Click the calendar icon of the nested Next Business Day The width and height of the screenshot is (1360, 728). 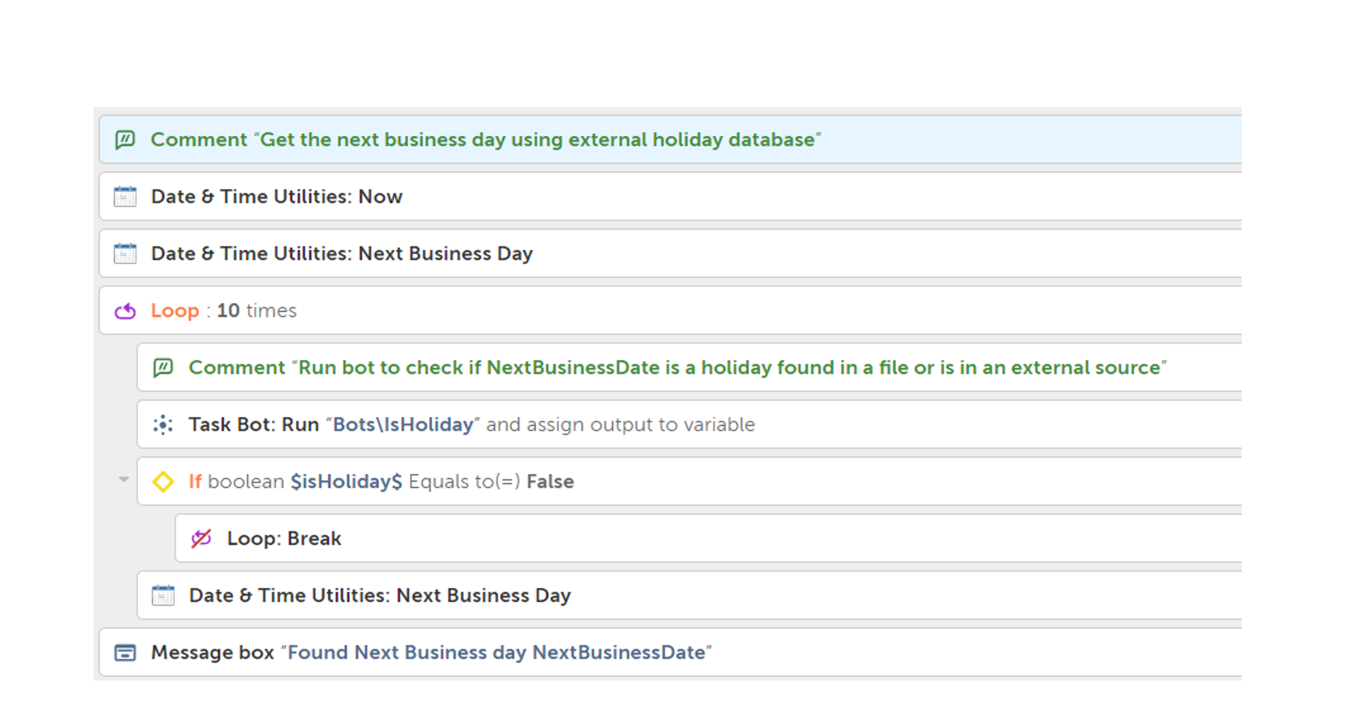[163, 596]
